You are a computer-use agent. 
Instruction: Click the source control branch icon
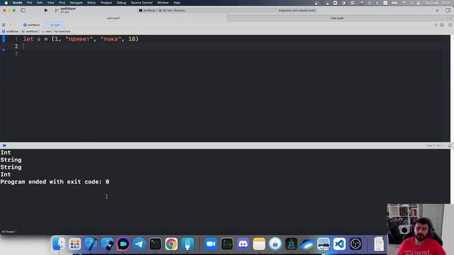pyautogui.click(x=57, y=11)
